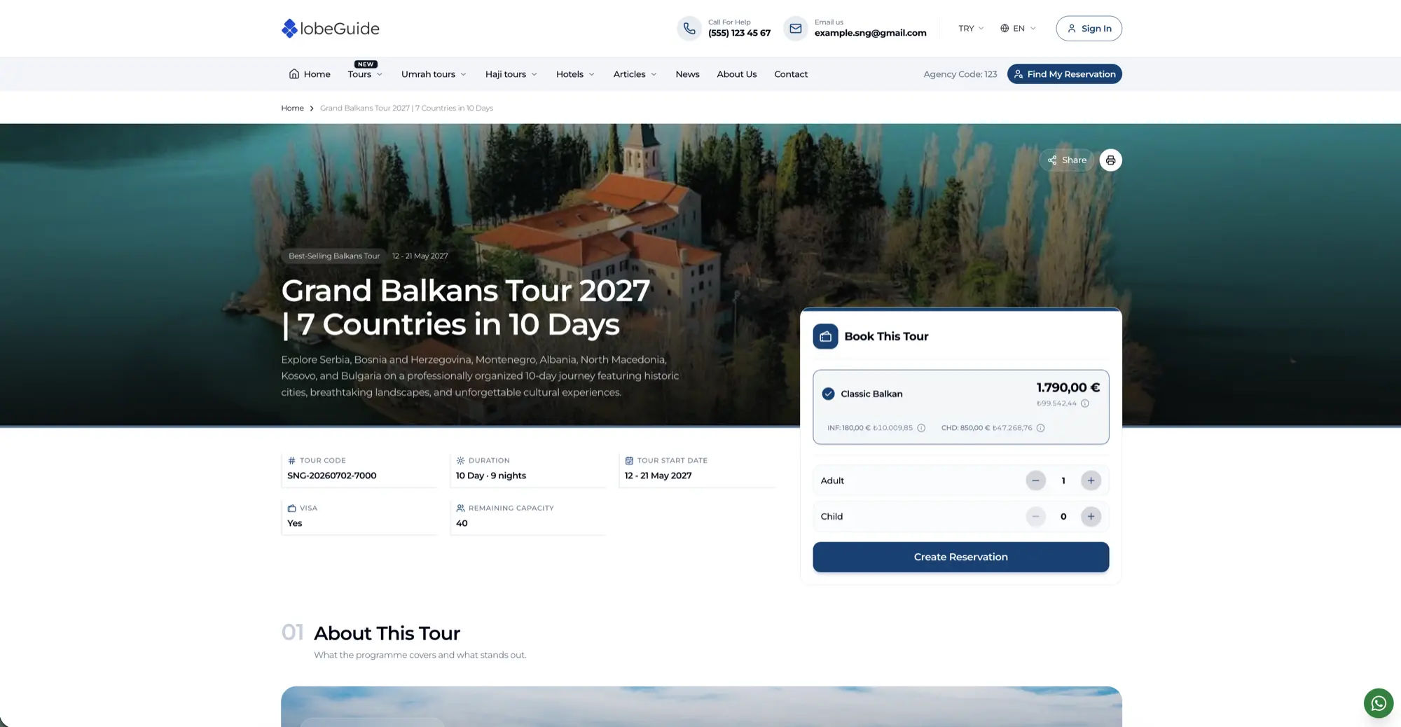1401x727 pixels.
Task: Click the phone call icon
Action: tap(689, 29)
